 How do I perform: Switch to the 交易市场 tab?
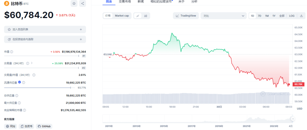pyautogui.click(x=125, y=2)
